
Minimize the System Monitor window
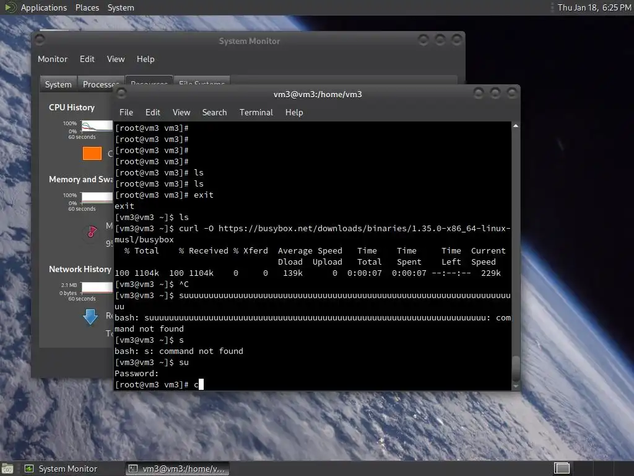click(423, 40)
